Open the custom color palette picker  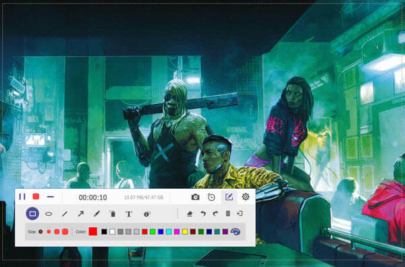click(x=235, y=232)
